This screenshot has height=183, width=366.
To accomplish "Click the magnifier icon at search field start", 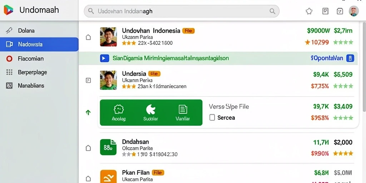I will (x=91, y=11).
